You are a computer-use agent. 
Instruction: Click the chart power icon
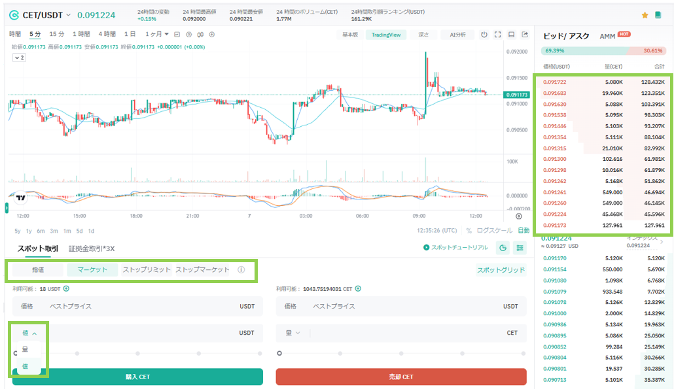[x=484, y=35]
